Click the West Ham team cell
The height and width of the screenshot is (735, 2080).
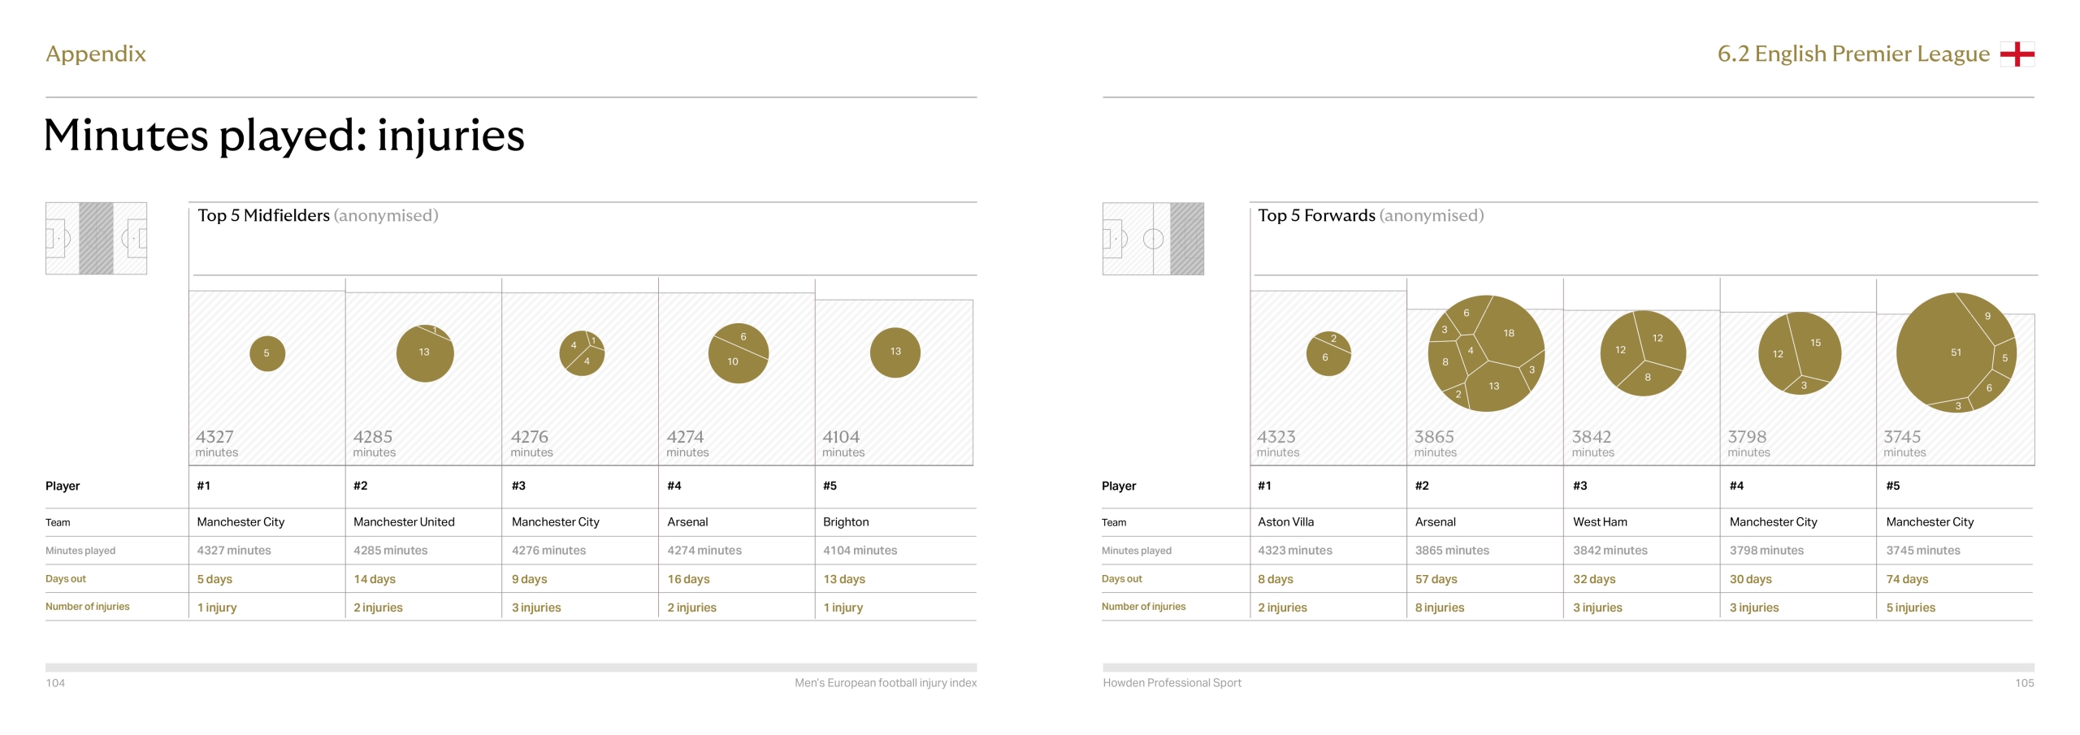coord(1600,522)
